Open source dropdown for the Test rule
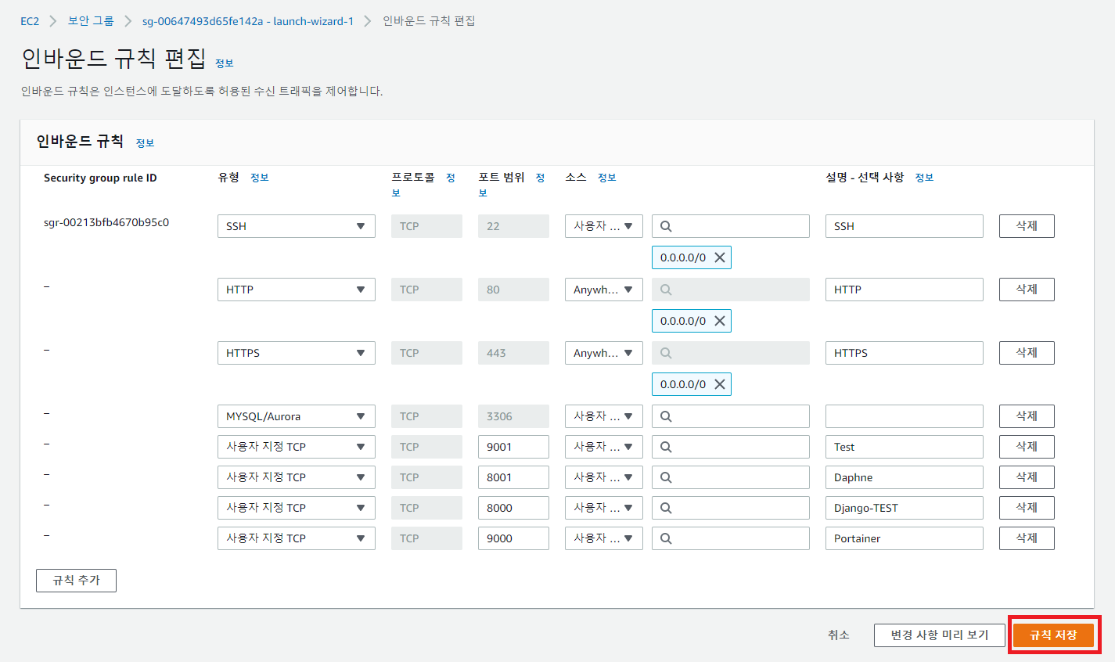Image resolution: width=1115 pixels, height=662 pixels. coord(604,447)
